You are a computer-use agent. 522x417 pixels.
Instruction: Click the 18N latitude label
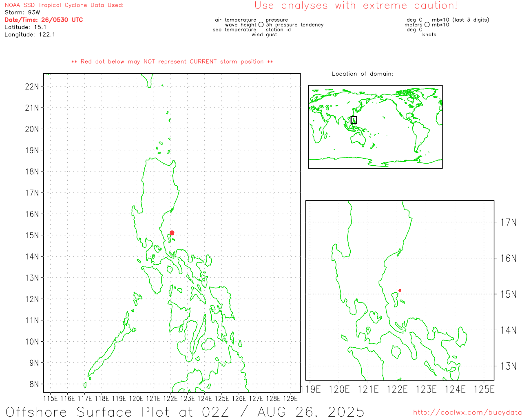[x=32, y=171]
